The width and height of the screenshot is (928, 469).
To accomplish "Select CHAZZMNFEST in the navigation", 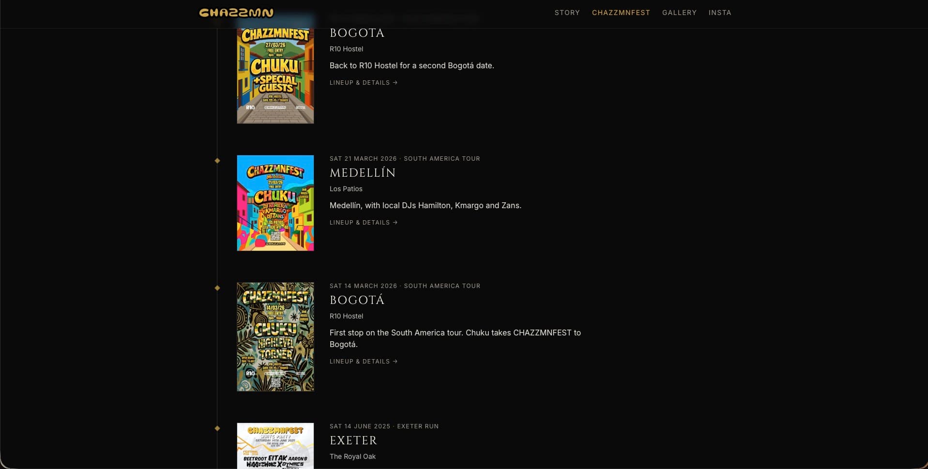I will (x=621, y=13).
